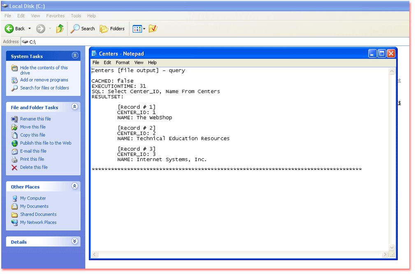Click Notepad horizontal scrollbar left arrow

(95, 255)
